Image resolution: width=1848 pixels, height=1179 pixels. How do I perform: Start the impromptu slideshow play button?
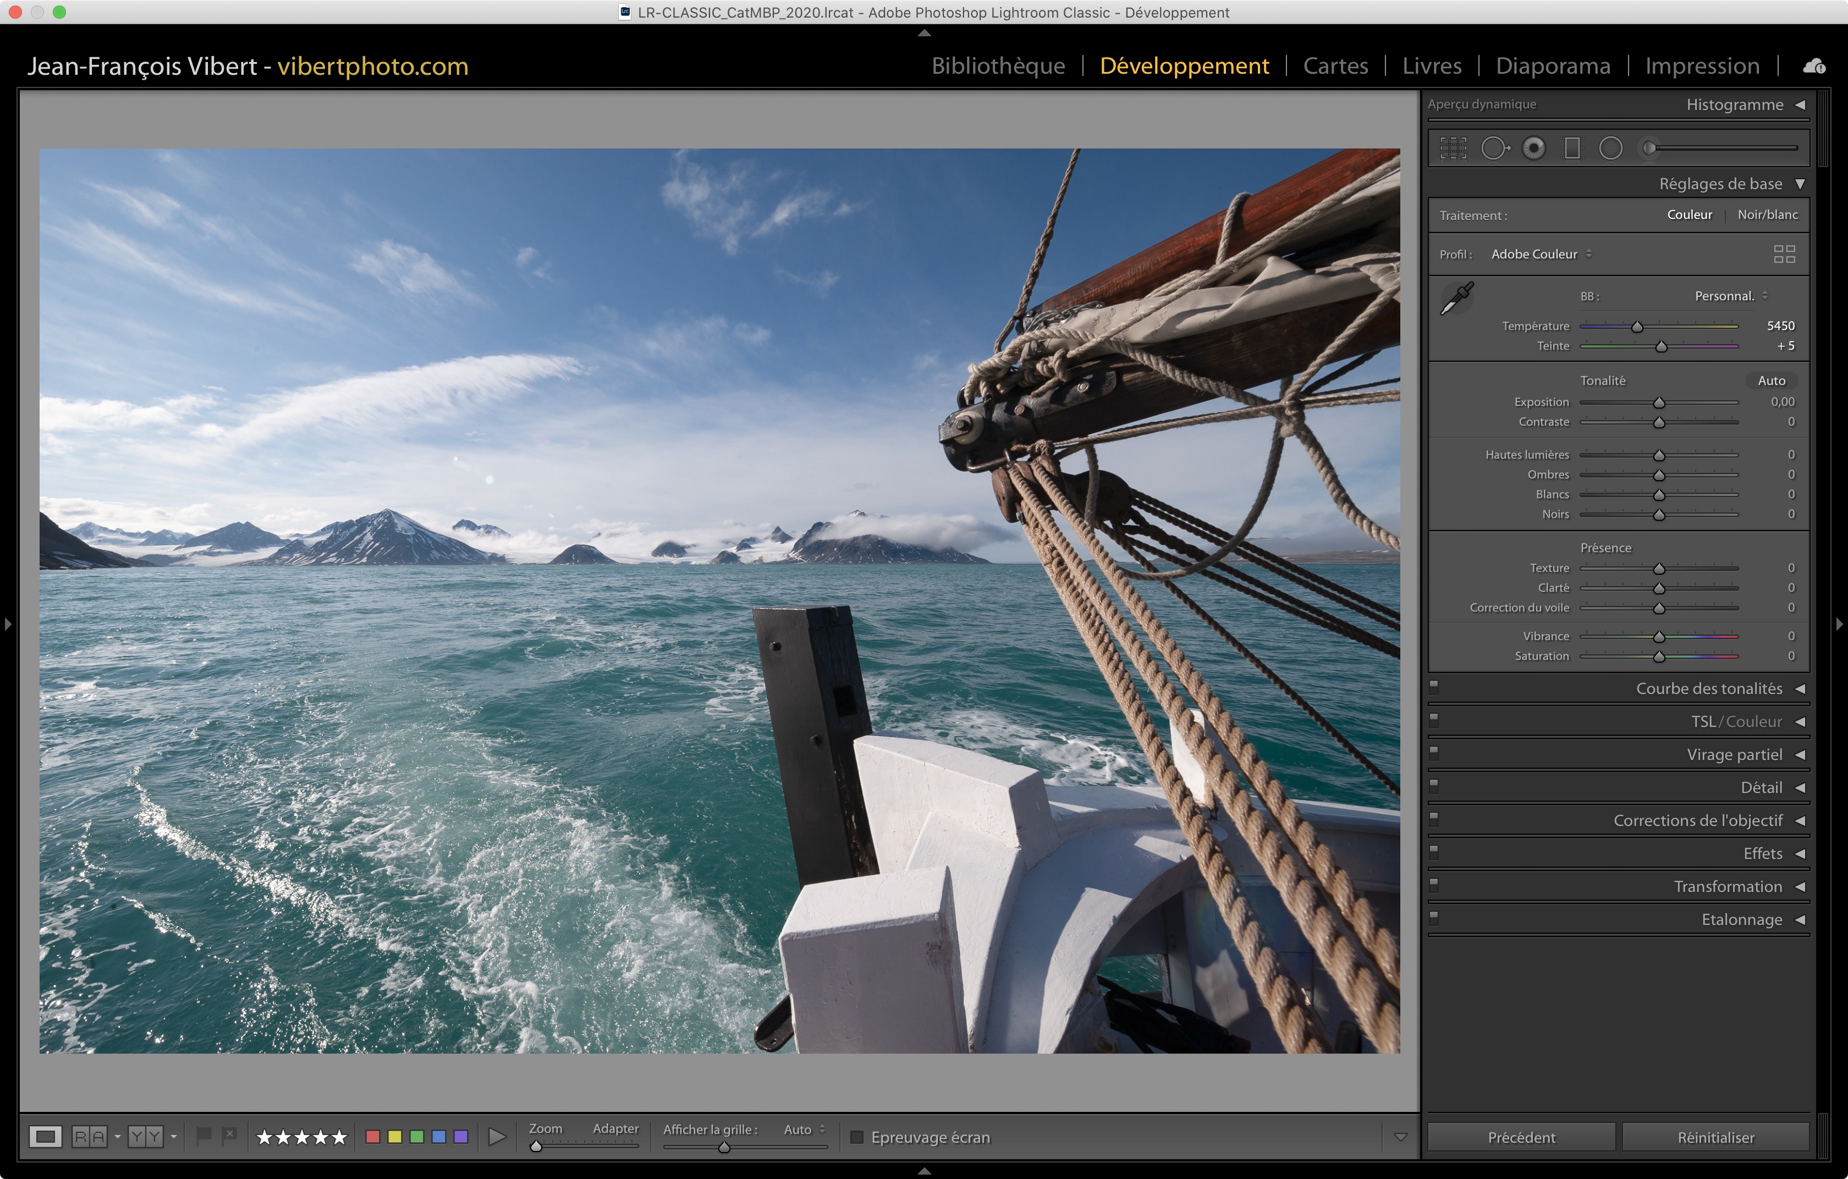[497, 1137]
